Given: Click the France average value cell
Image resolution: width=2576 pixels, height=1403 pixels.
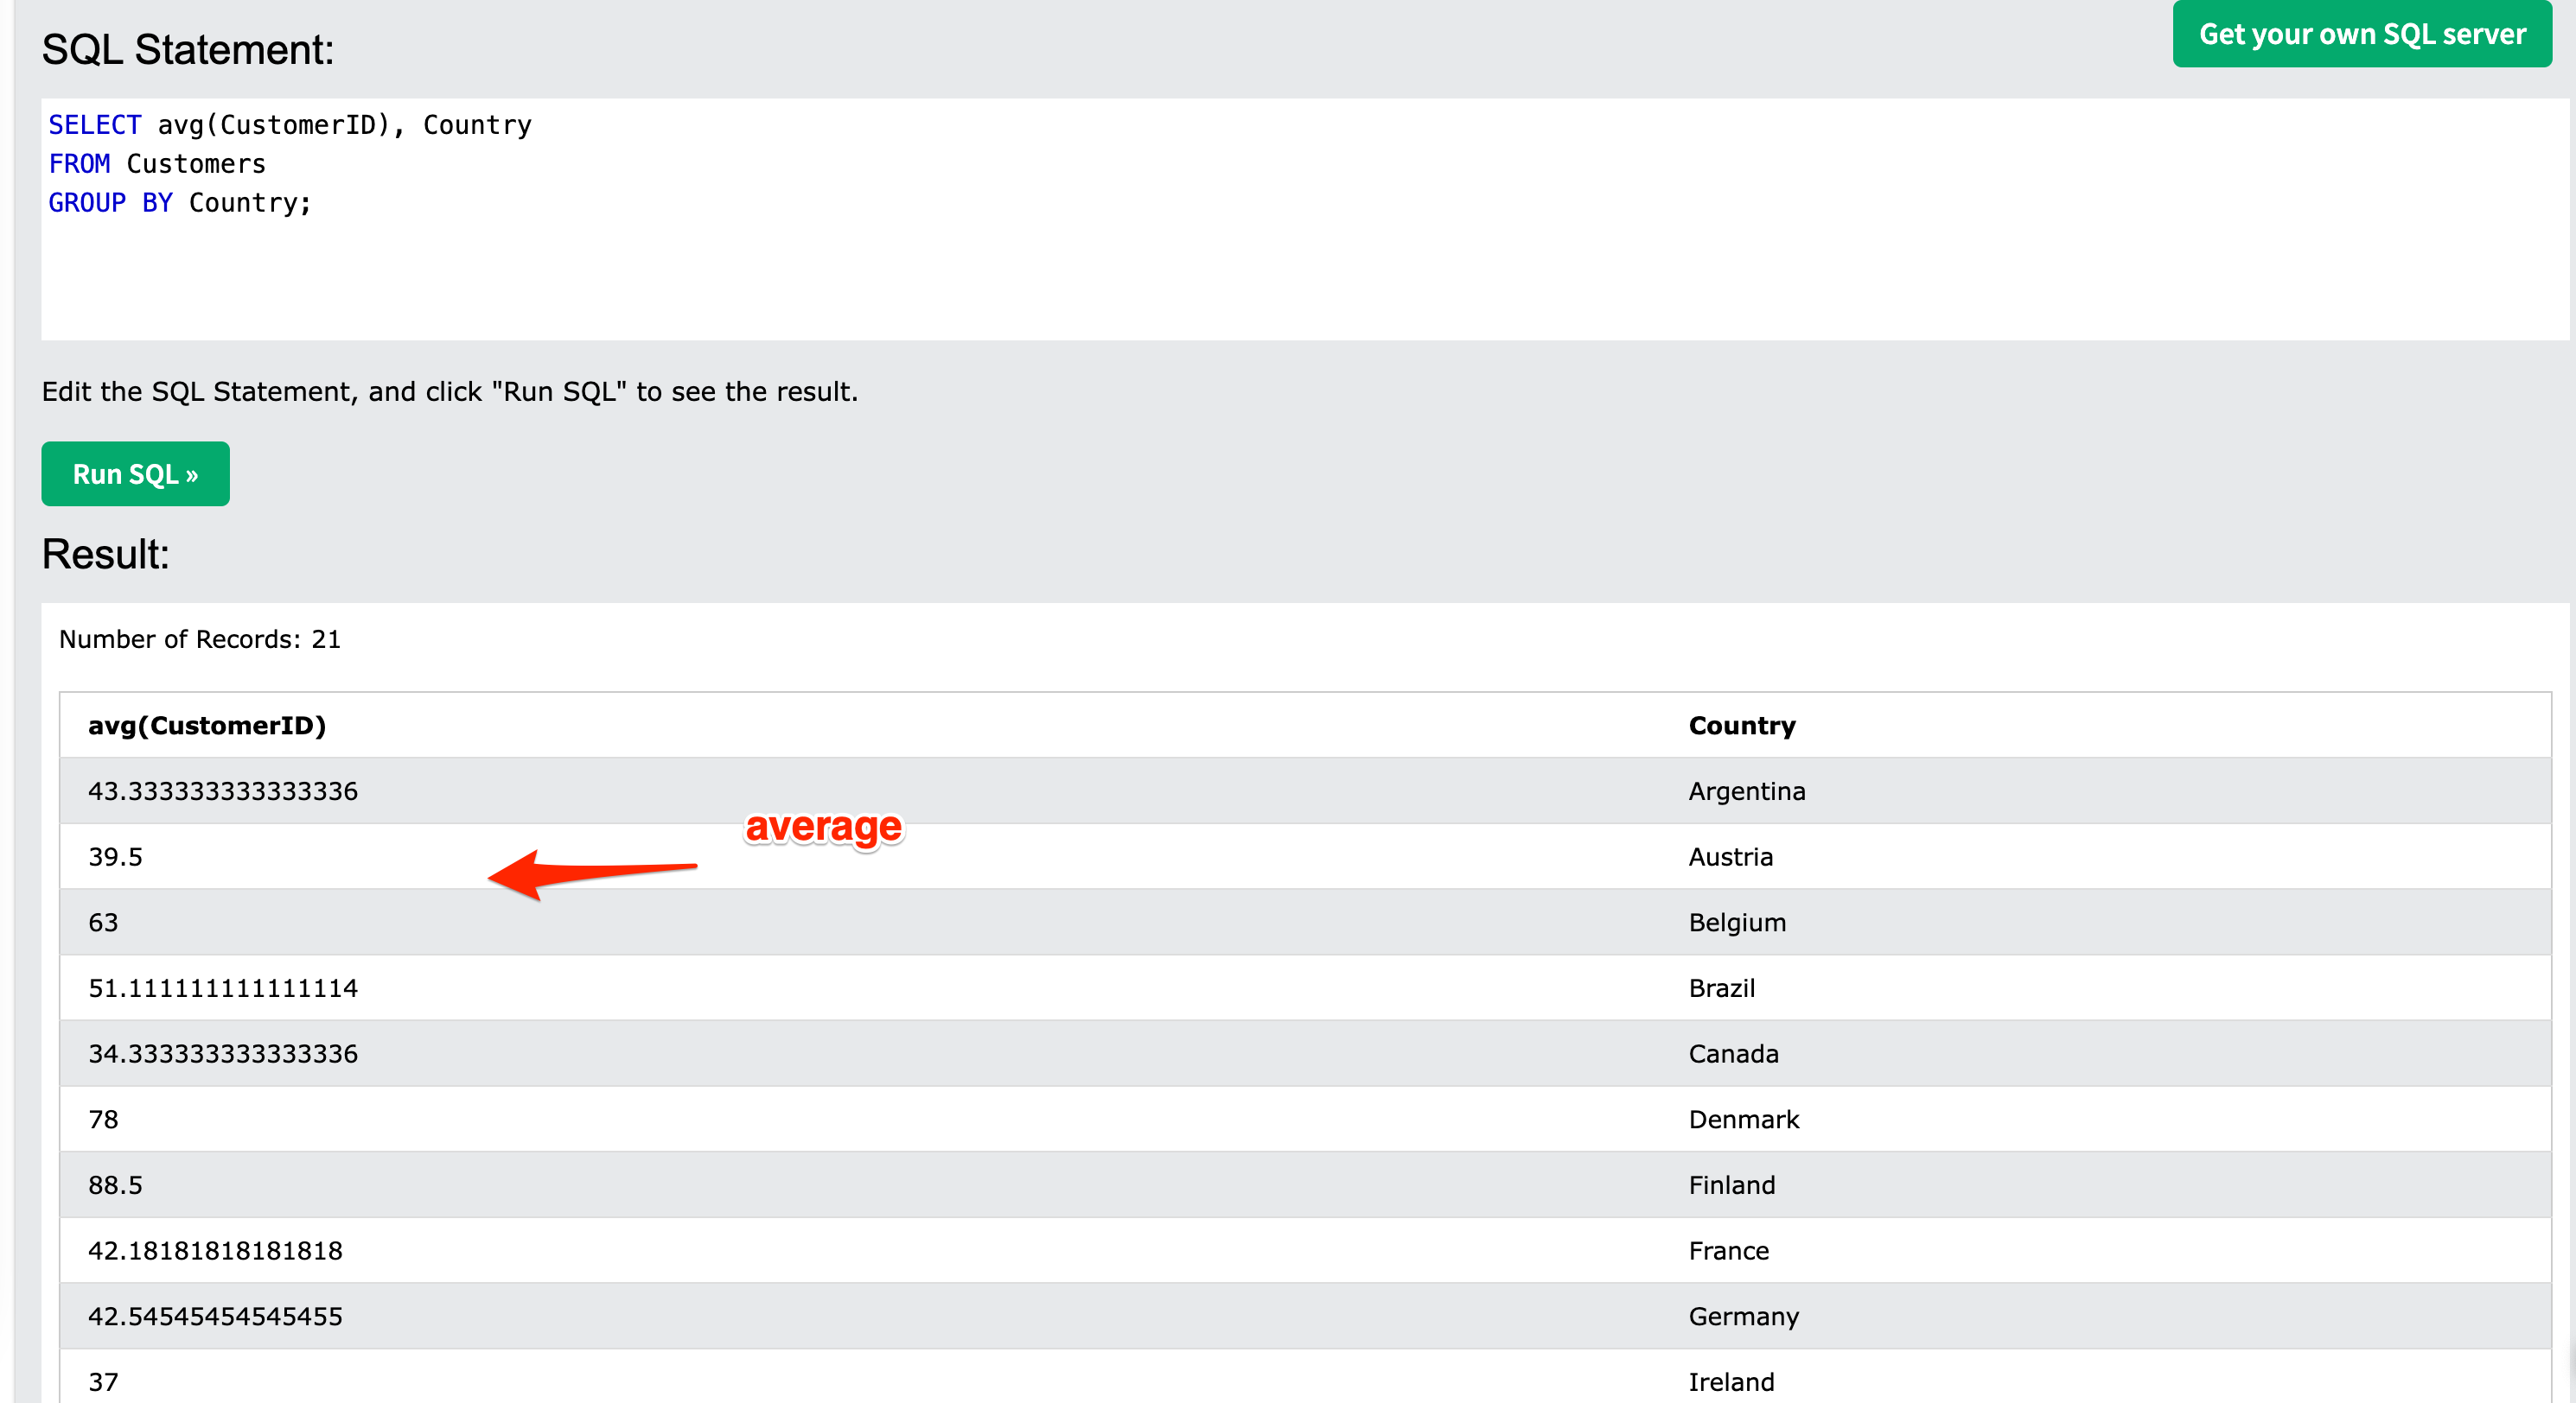Looking at the screenshot, I should coord(215,1250).
